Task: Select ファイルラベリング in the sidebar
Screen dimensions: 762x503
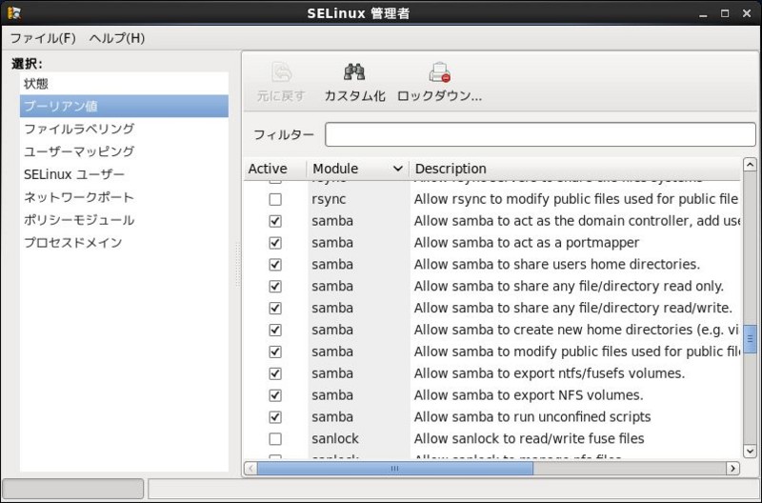Action: click(124, 129)
